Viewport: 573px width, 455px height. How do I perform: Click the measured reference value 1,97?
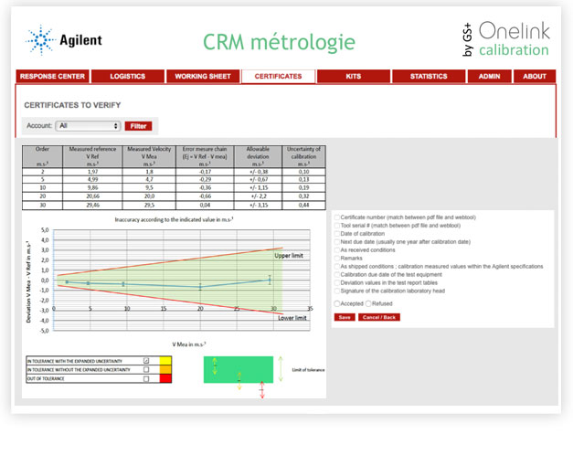93,172
